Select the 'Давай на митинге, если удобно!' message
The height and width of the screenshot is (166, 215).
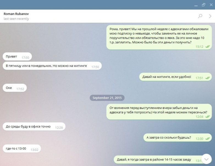(175, 77)
